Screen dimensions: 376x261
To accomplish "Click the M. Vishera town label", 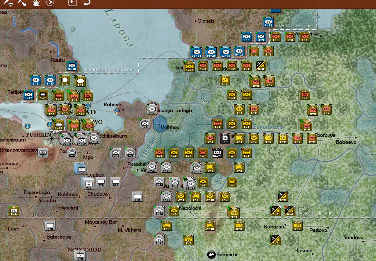I will pos(129,230).
